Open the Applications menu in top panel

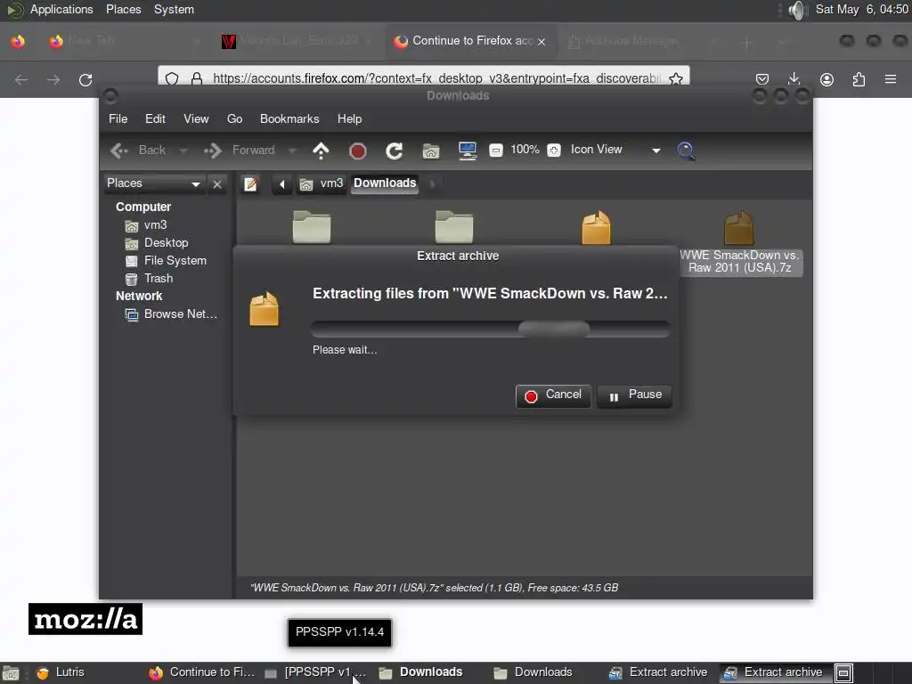tap(61, 9)
